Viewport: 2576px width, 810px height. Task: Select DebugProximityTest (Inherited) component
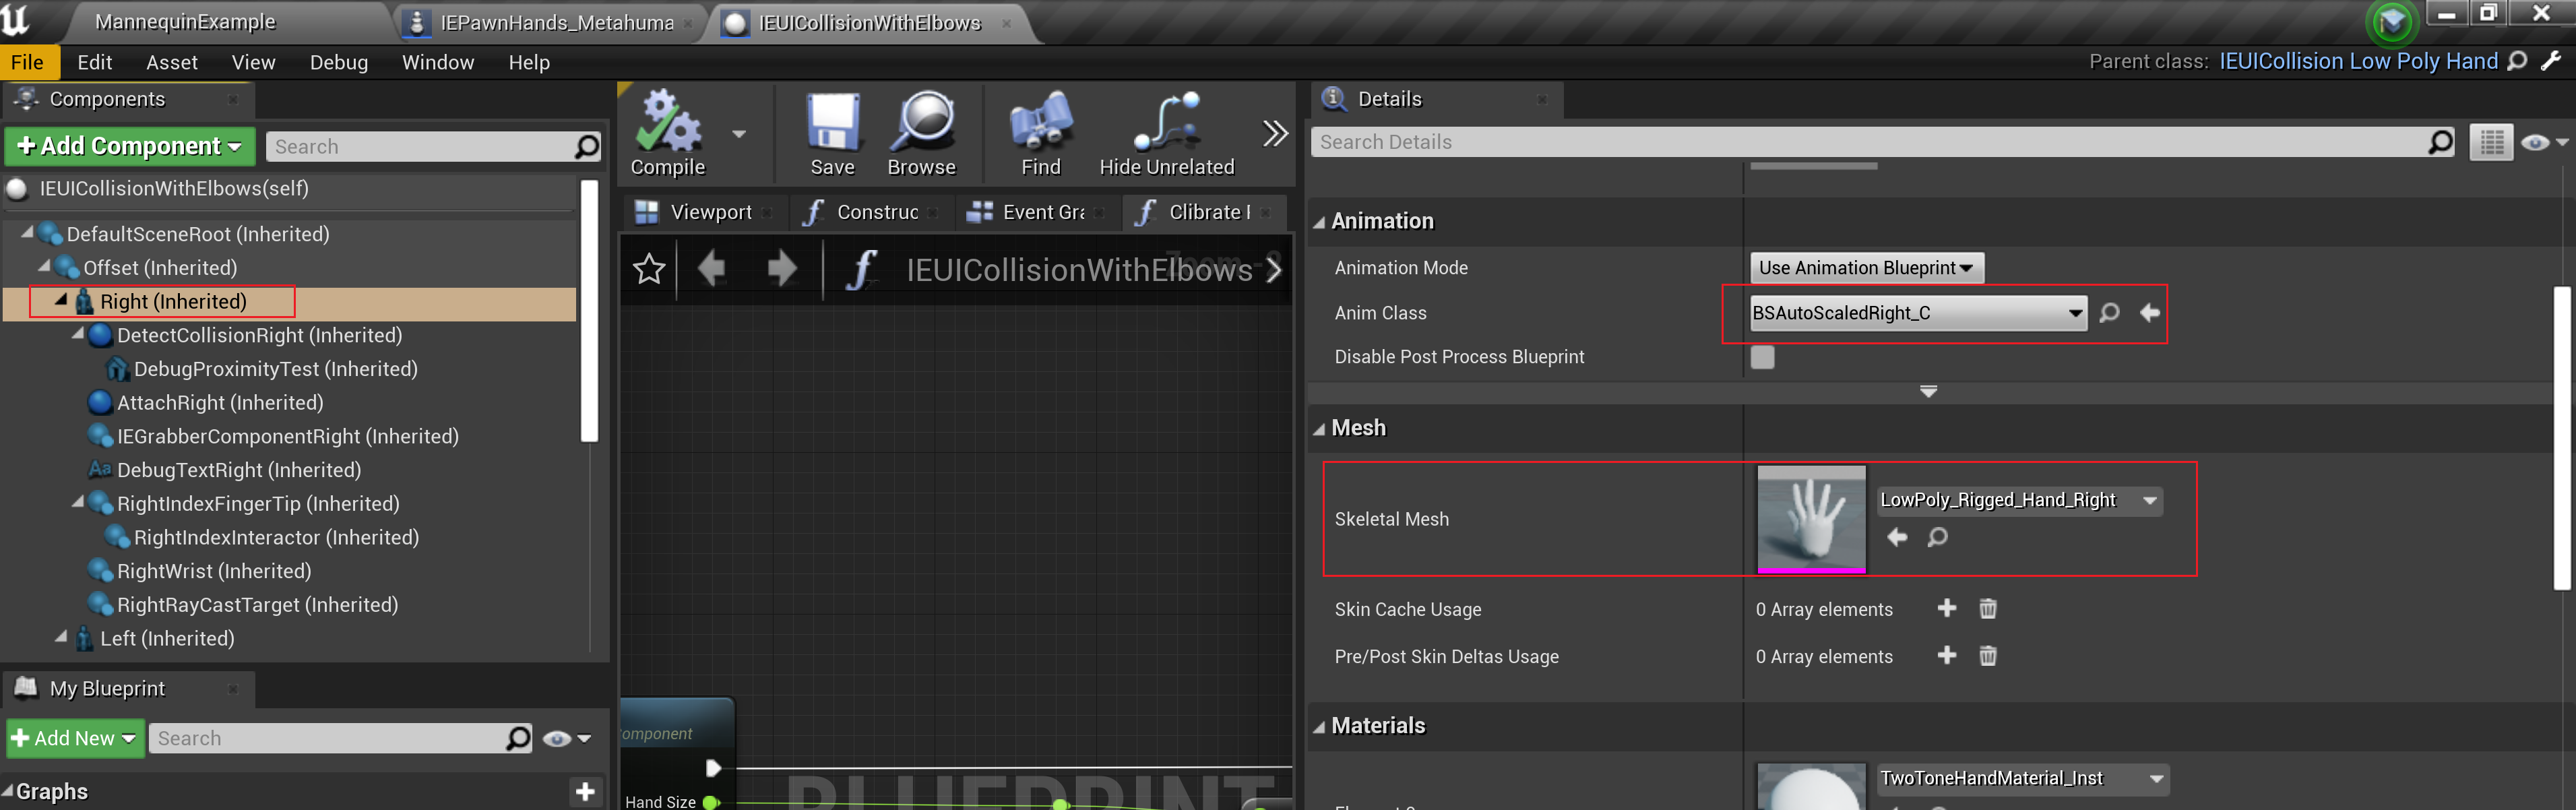pos(275,369)
